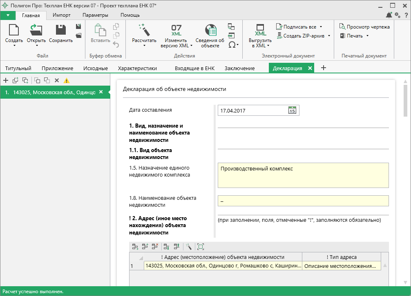The image size is (411, 296).
Task: Click the yellow warning triangle icon
Action: [x=66, y=80]
